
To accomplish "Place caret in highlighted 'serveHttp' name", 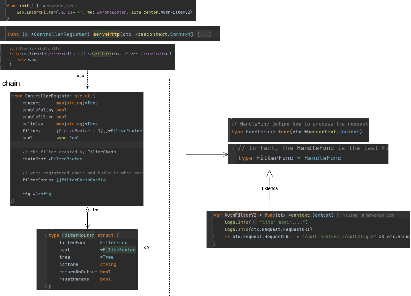I will 106,34.
